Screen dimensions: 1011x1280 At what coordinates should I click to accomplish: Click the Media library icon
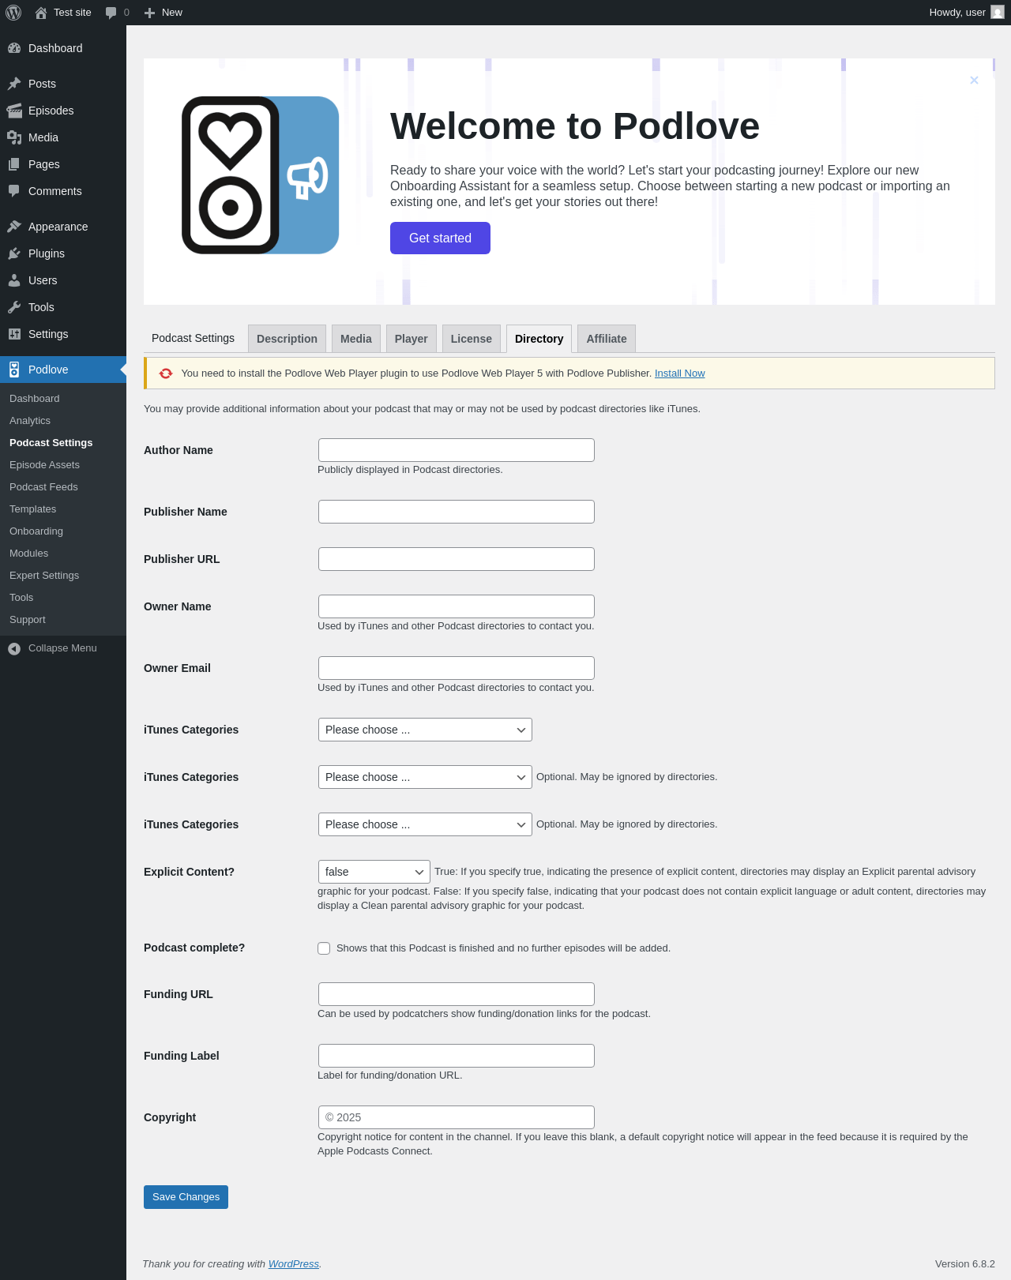coord(14,137)
